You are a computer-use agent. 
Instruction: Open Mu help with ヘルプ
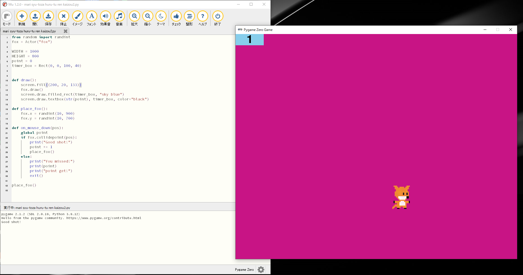[x=203, y=18]
